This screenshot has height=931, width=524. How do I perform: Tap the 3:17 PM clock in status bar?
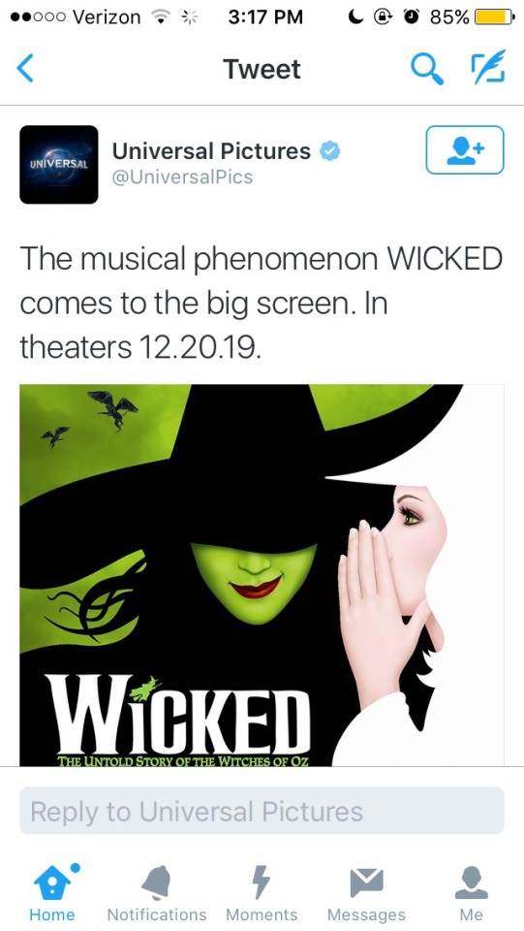click(265, 17)
